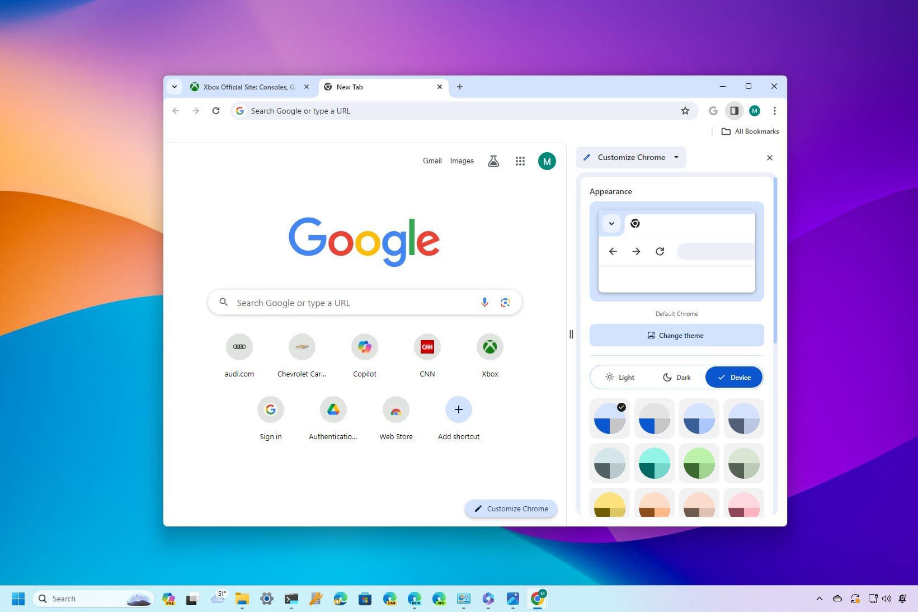Select the Device appearance mode

coord(733,378)
